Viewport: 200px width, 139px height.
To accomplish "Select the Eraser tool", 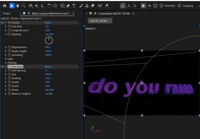I will [93, 5].
